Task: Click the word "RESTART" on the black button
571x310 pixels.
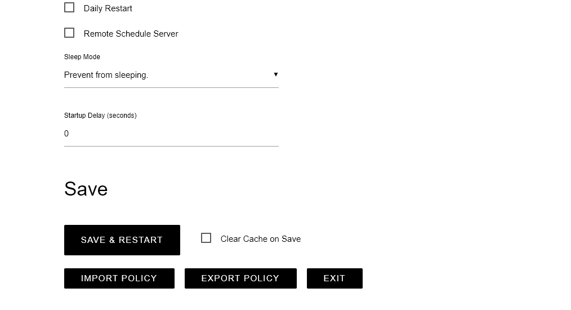Action: point(141,240)
